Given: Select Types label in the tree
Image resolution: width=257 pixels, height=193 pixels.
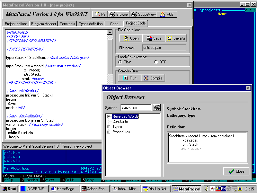Looking at the screenshot, I should (117, 127).
